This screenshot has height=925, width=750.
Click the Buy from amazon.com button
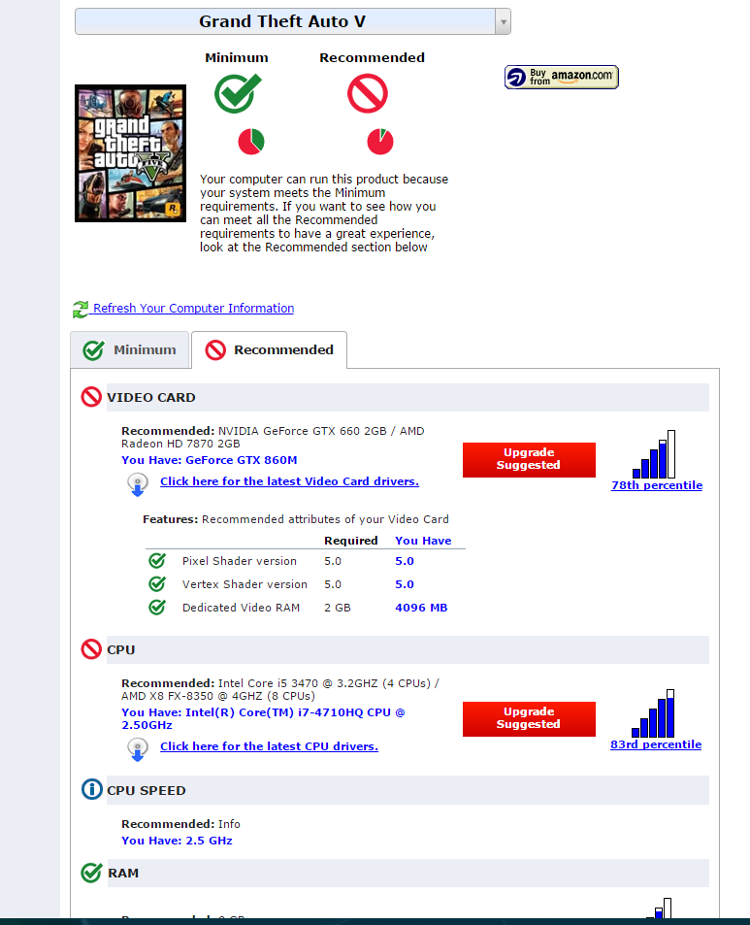(562, 78)
